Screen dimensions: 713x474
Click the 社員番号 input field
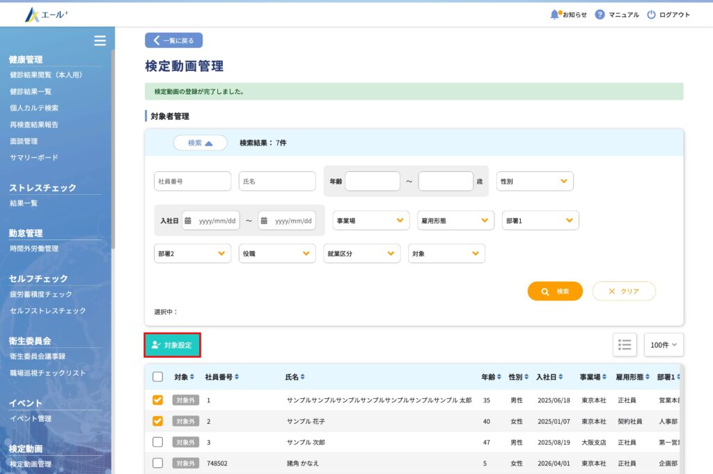[x=192, y=181]
